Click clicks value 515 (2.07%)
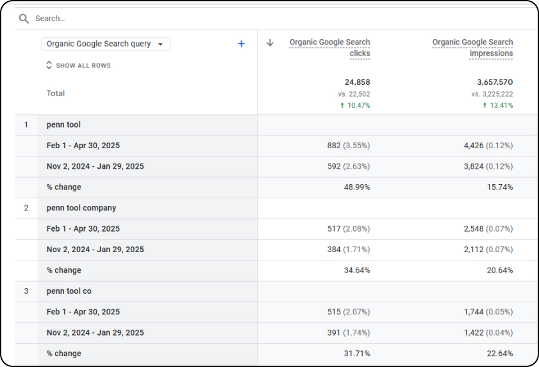This screenshot has height=367, width=539. [349, 312]
